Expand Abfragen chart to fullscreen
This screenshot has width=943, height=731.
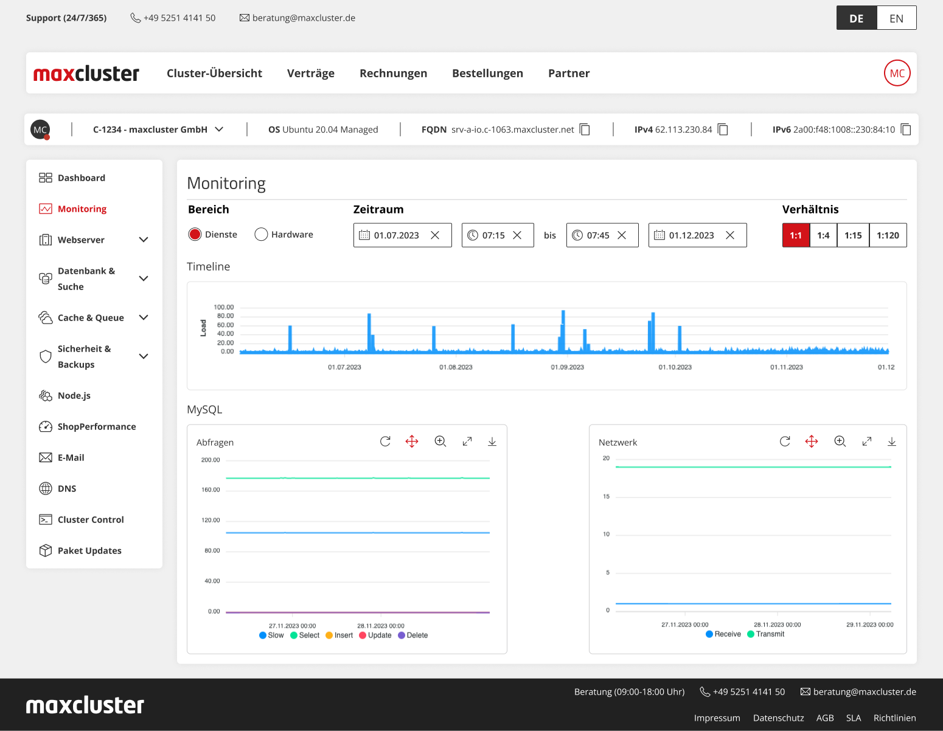[467, 442]
